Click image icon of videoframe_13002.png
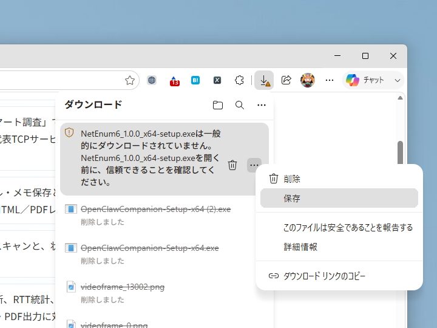 [x=72, y=287]
